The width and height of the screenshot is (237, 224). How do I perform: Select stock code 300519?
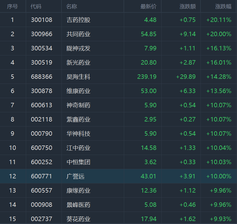pyautogui.click(x=42, y=63)
